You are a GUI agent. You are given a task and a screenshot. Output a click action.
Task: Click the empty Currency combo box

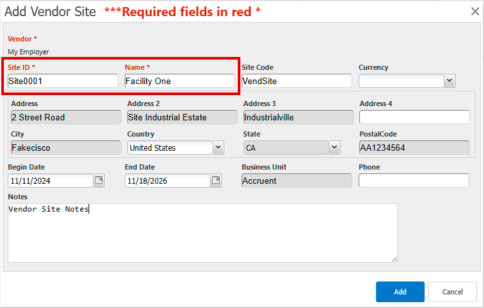point(401,81)
